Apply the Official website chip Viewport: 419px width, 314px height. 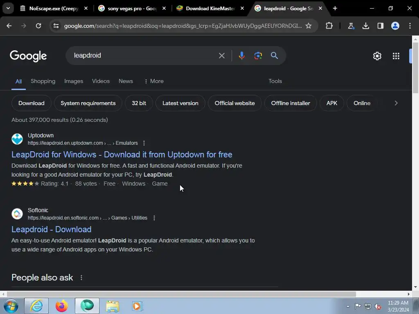click(234, 103)
